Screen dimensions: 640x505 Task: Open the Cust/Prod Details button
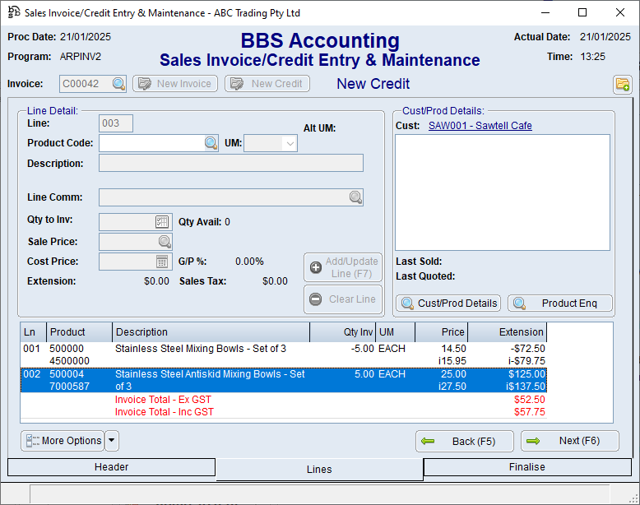[x=448, y=303]
